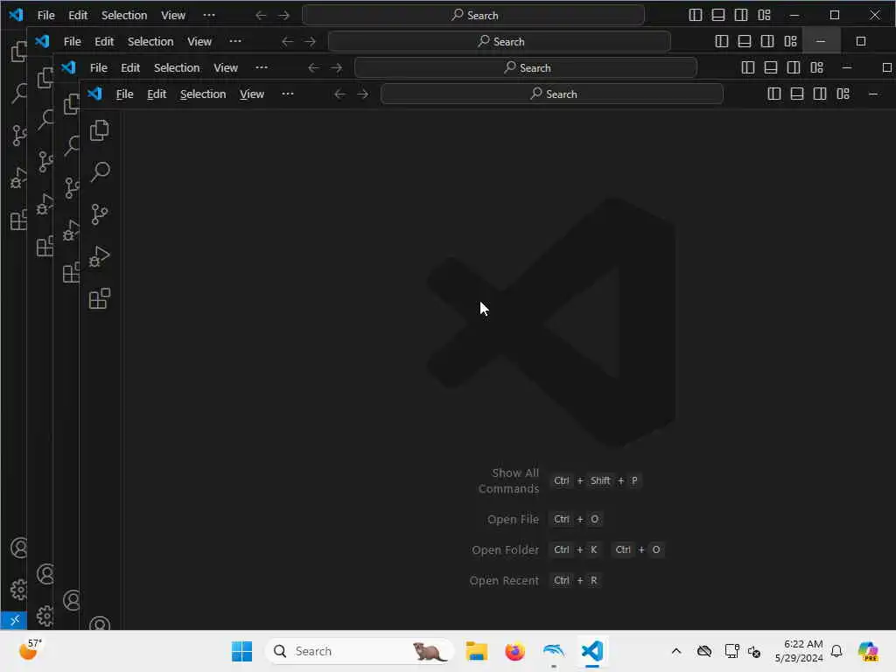Open File menu in third window
Viewport: 896px width, 672px height.
(x=98, y=67)
